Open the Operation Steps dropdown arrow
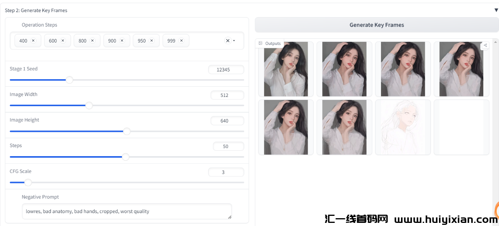Viewport: 499px width, 226px height. pos(234,41)
